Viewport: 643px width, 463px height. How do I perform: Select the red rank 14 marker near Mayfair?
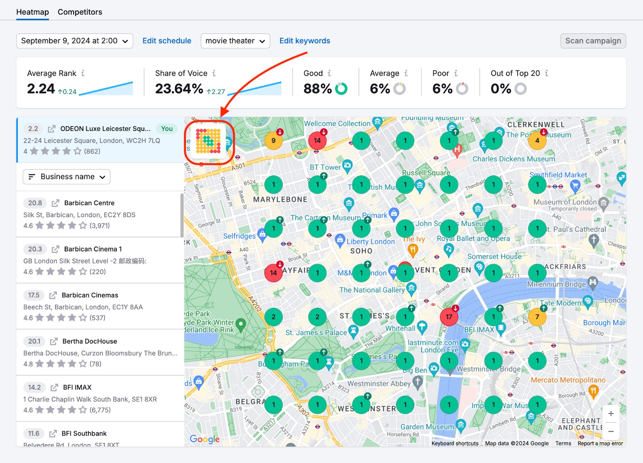(274, 273)
